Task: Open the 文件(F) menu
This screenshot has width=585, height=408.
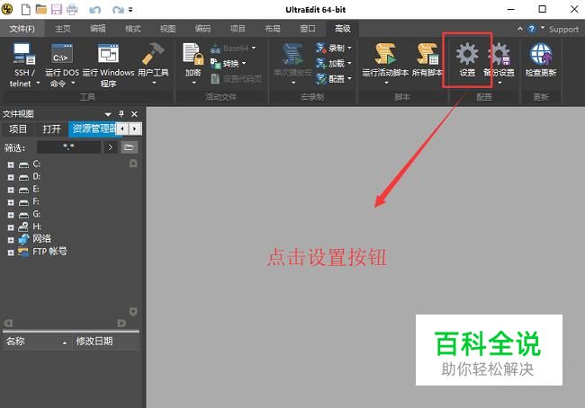Action: tap(22, 29)
